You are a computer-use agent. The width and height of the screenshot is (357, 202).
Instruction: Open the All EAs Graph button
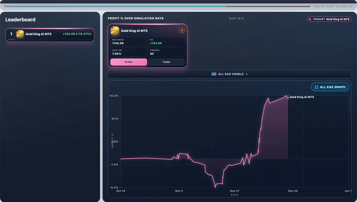tap(330, 87)
